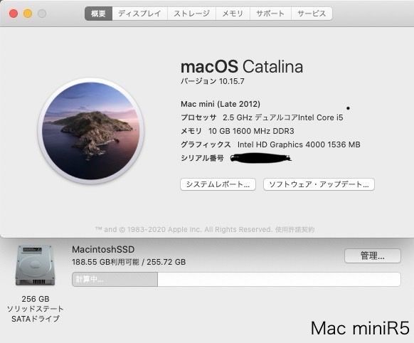Click the SATAドライブ drive type text
This screenshot has height=343, width=414.
pyautogui.click(x=36, y=319)
